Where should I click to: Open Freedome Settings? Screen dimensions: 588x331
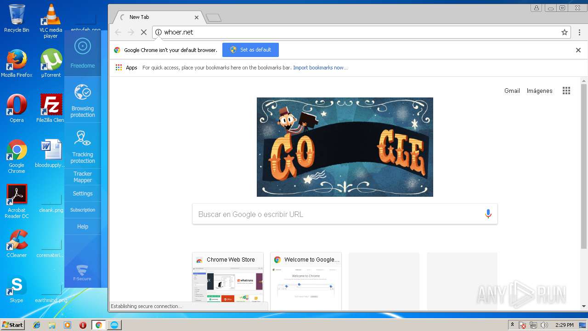pos(83,194)
